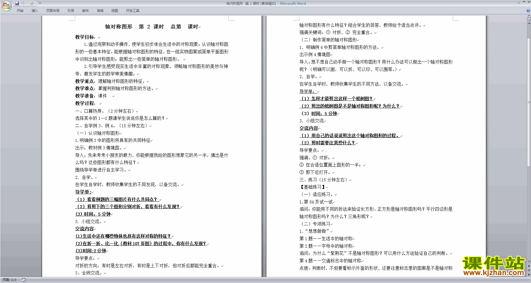
Task: Open the 审阅 ribbon tab
Action: [x=100, y=11]
